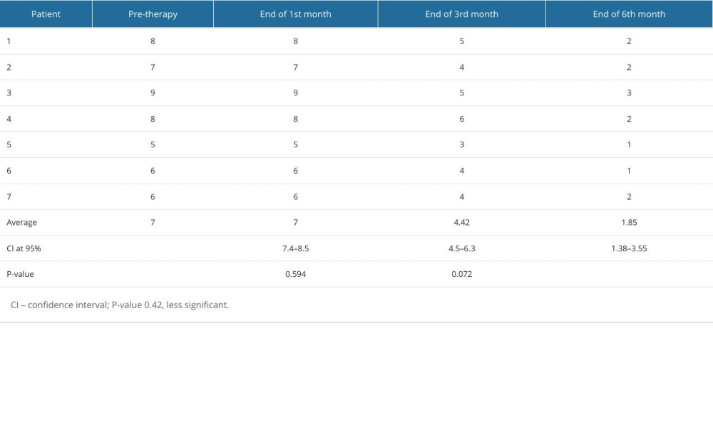Click the footnote about confidence interval
Image resolution: width=713 pixels, height=427 pixels.
[120, 305]
